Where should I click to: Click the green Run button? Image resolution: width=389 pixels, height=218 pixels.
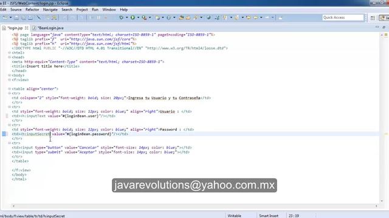(x=133, y=18)
